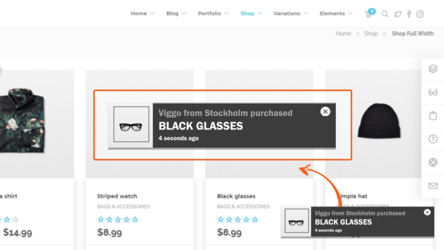Open the Twitter profile icon
The image size is (444, 250).
pos(398,14)
